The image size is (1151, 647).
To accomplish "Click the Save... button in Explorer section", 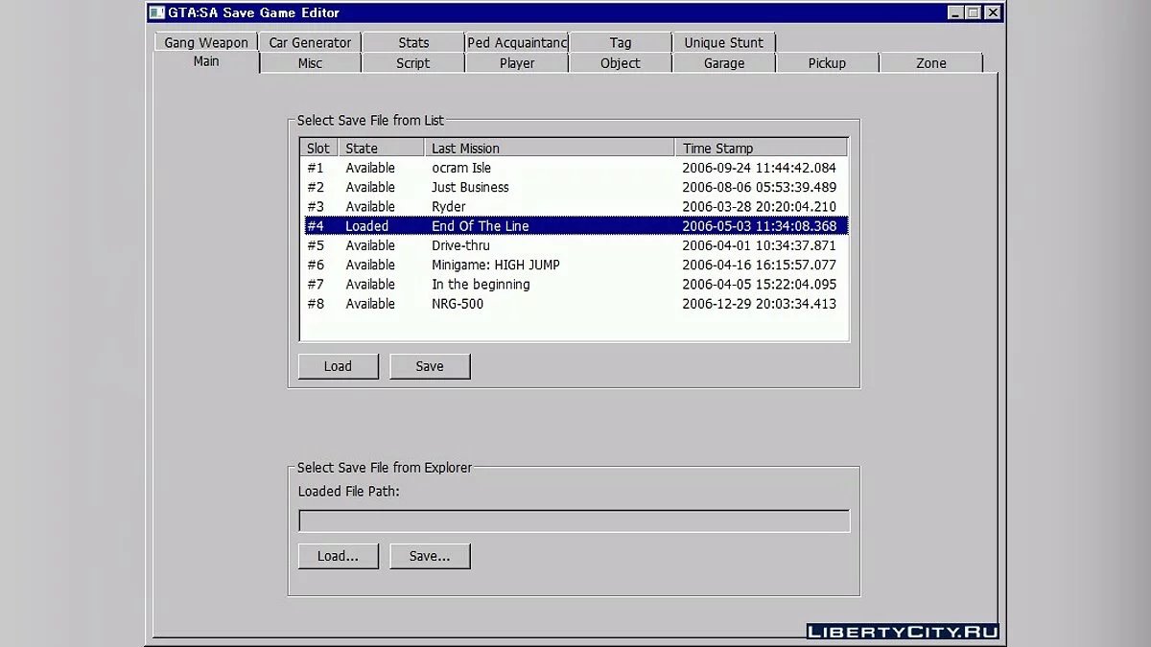I will tap(430, 556).
